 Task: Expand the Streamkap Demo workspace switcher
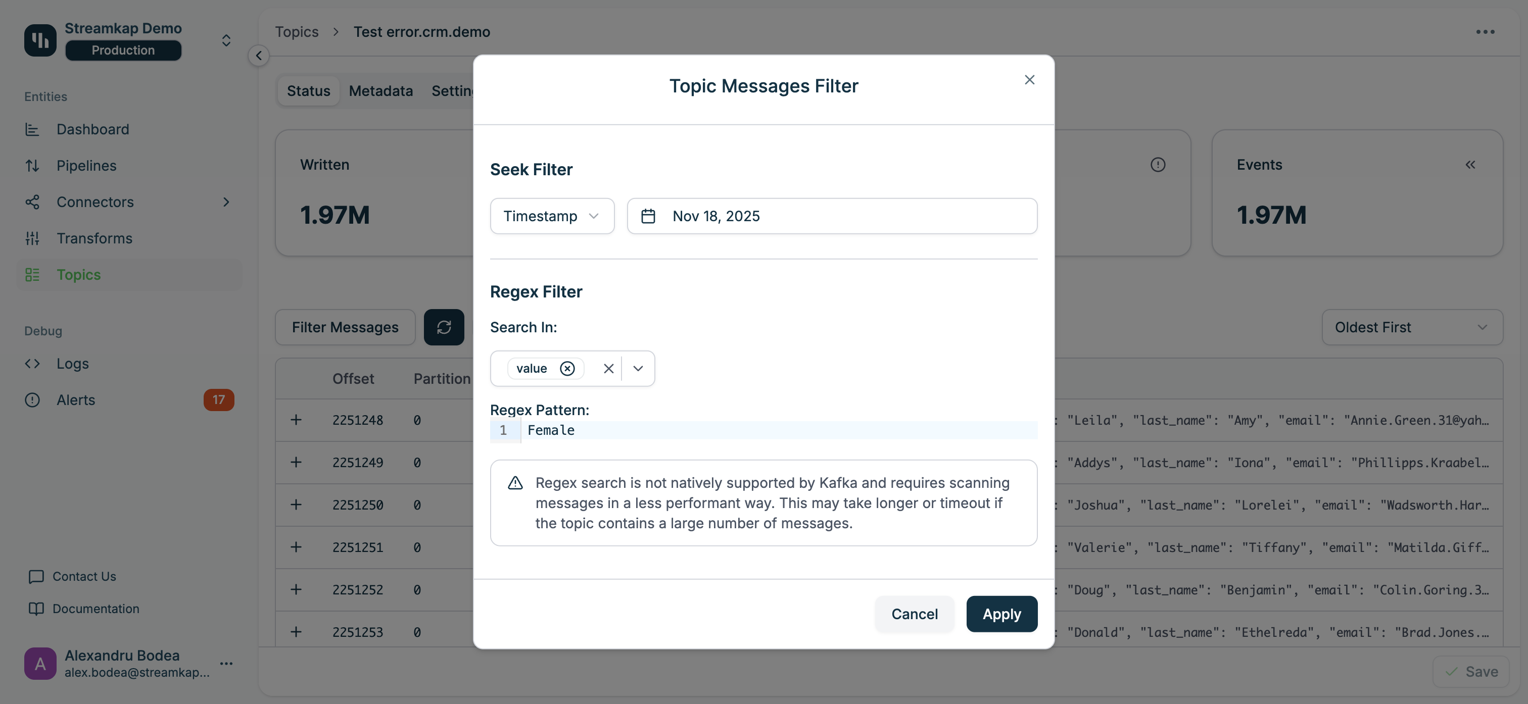point(226,40)
